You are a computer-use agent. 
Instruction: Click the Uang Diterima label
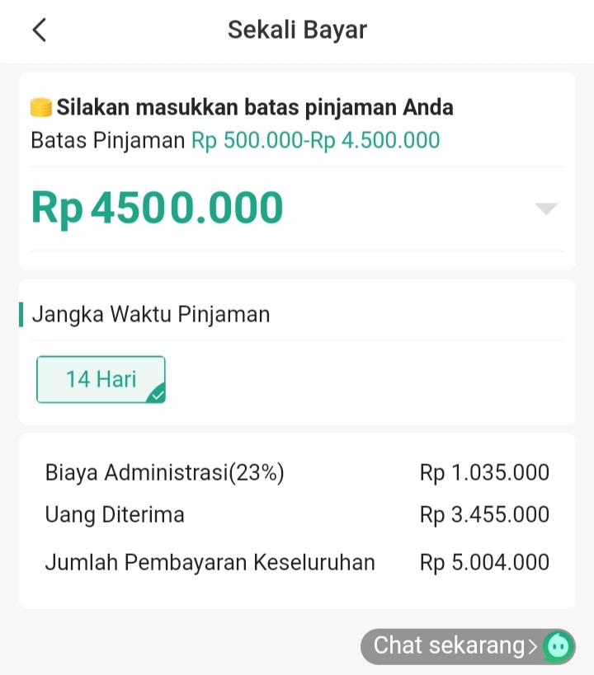tap(115, 515)
